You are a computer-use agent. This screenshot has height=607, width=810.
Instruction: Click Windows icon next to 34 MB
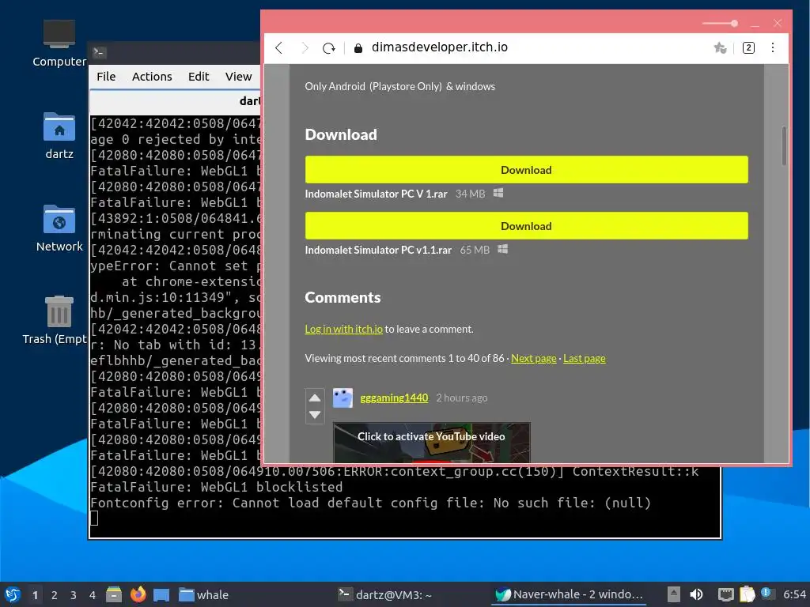coord(498,193)
